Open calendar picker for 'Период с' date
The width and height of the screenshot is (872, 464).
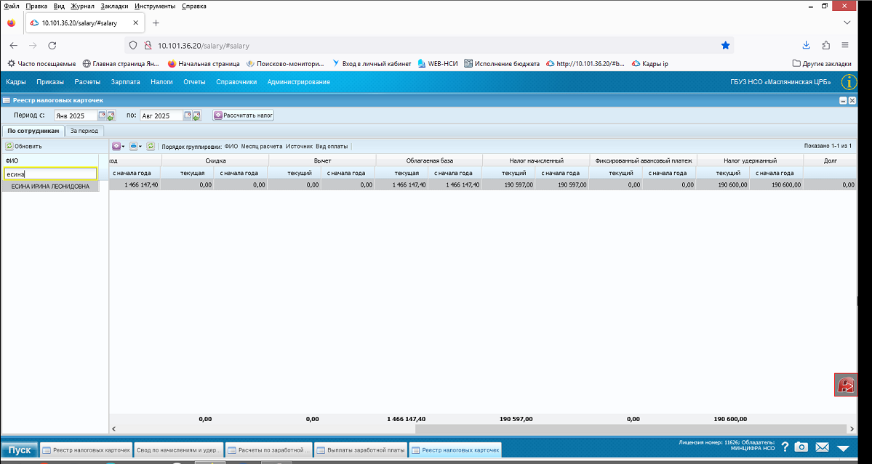pos(102,115)
